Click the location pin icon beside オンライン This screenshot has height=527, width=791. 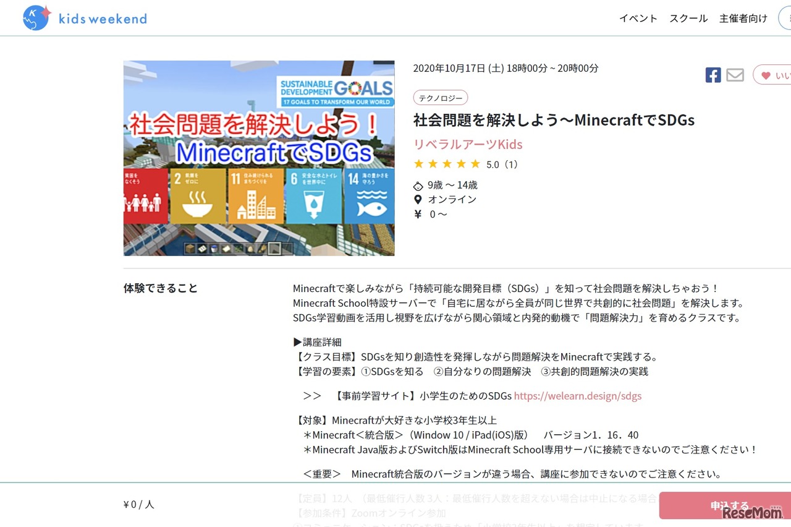[418, 199]
